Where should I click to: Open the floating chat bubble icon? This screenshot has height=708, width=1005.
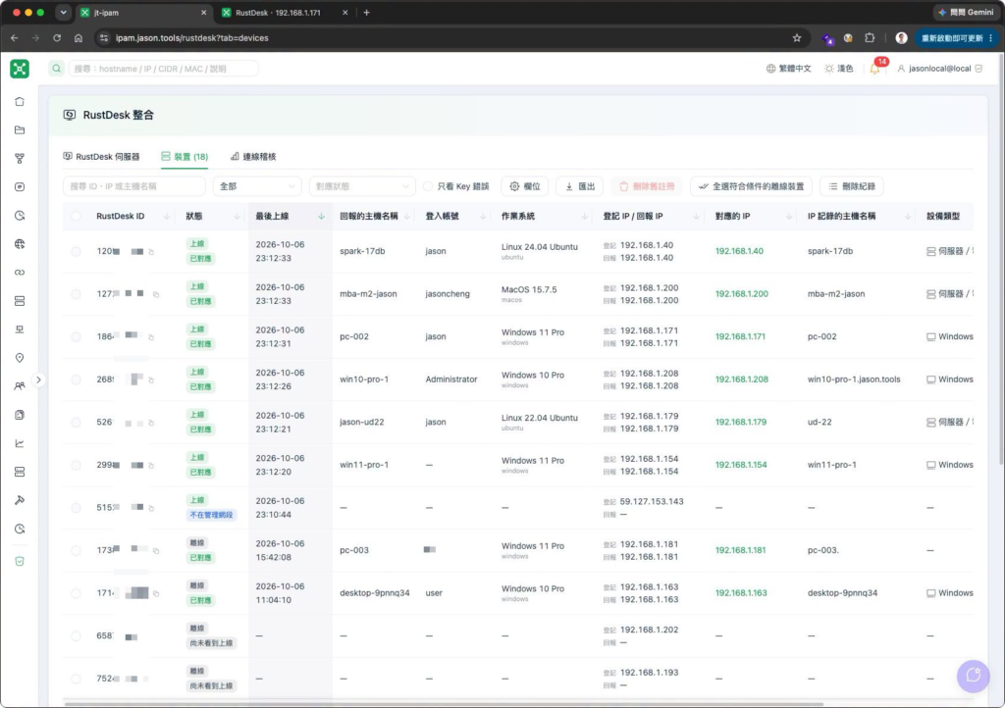(973, 676)
